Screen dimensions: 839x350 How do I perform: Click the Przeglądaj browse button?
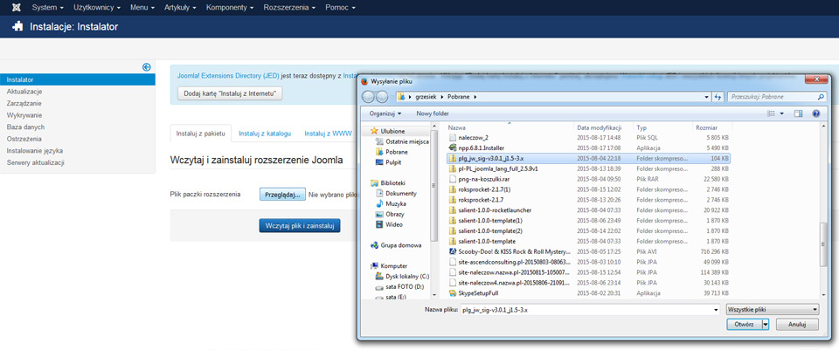coord(283,195)
